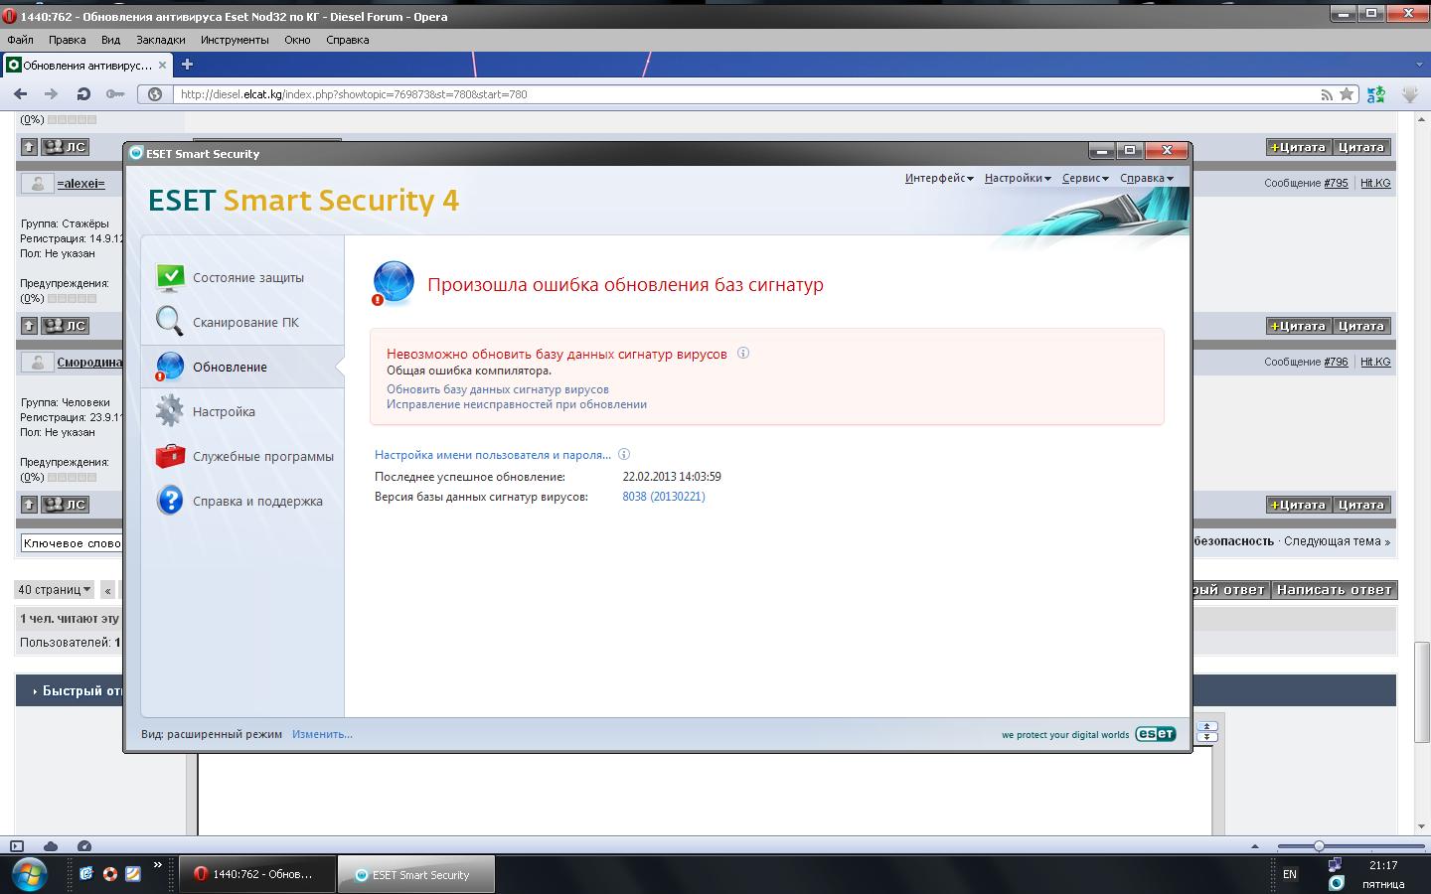The image size is (1431, 894).
Task: Click network icon in system tray
Action: coord(1337,865)
